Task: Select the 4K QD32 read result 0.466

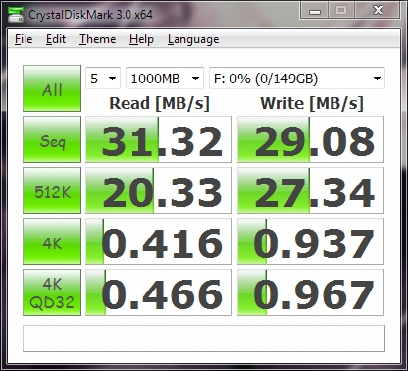Action: tap(159, 292)
